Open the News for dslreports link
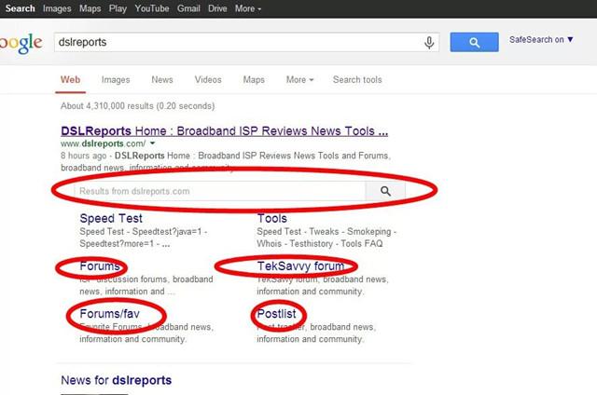 click(x=116, y=380)
